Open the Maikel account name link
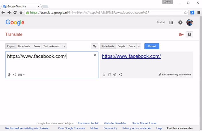Viewport: 202px width, 131px height. [x=161, y=22]
